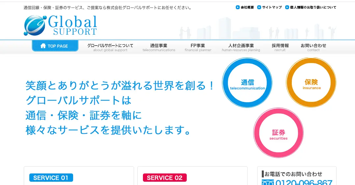Click the Global Support logo
355x185 pixels.
[x=60, y=25]
